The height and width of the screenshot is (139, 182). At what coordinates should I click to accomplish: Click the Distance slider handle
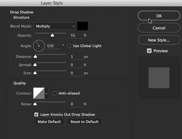point(35,57)
